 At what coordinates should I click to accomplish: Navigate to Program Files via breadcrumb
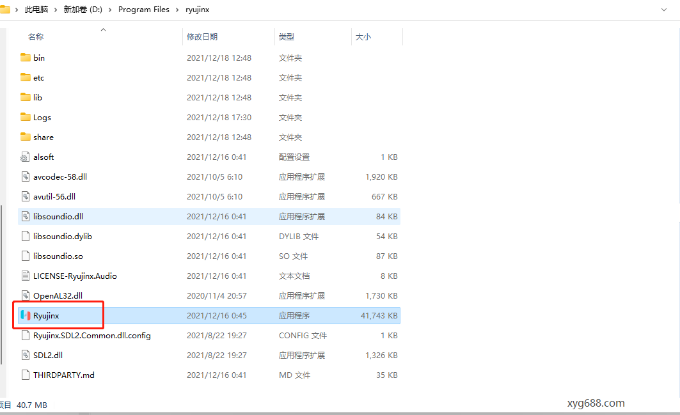[x=143, y=10]
